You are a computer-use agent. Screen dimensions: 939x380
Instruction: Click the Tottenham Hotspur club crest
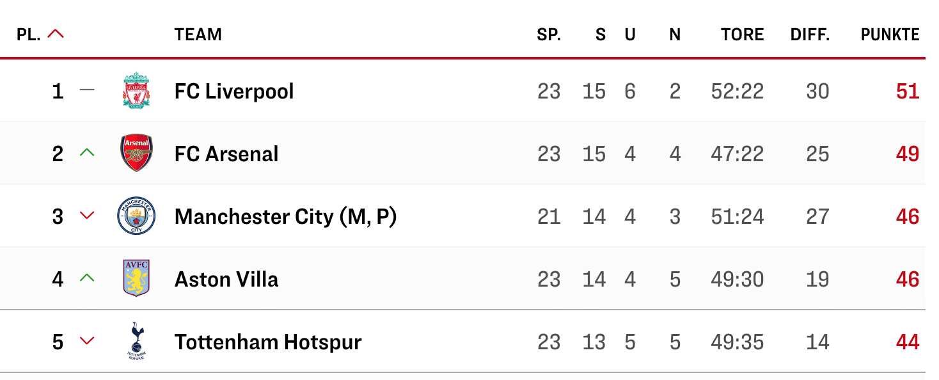(x=136, y=342)
